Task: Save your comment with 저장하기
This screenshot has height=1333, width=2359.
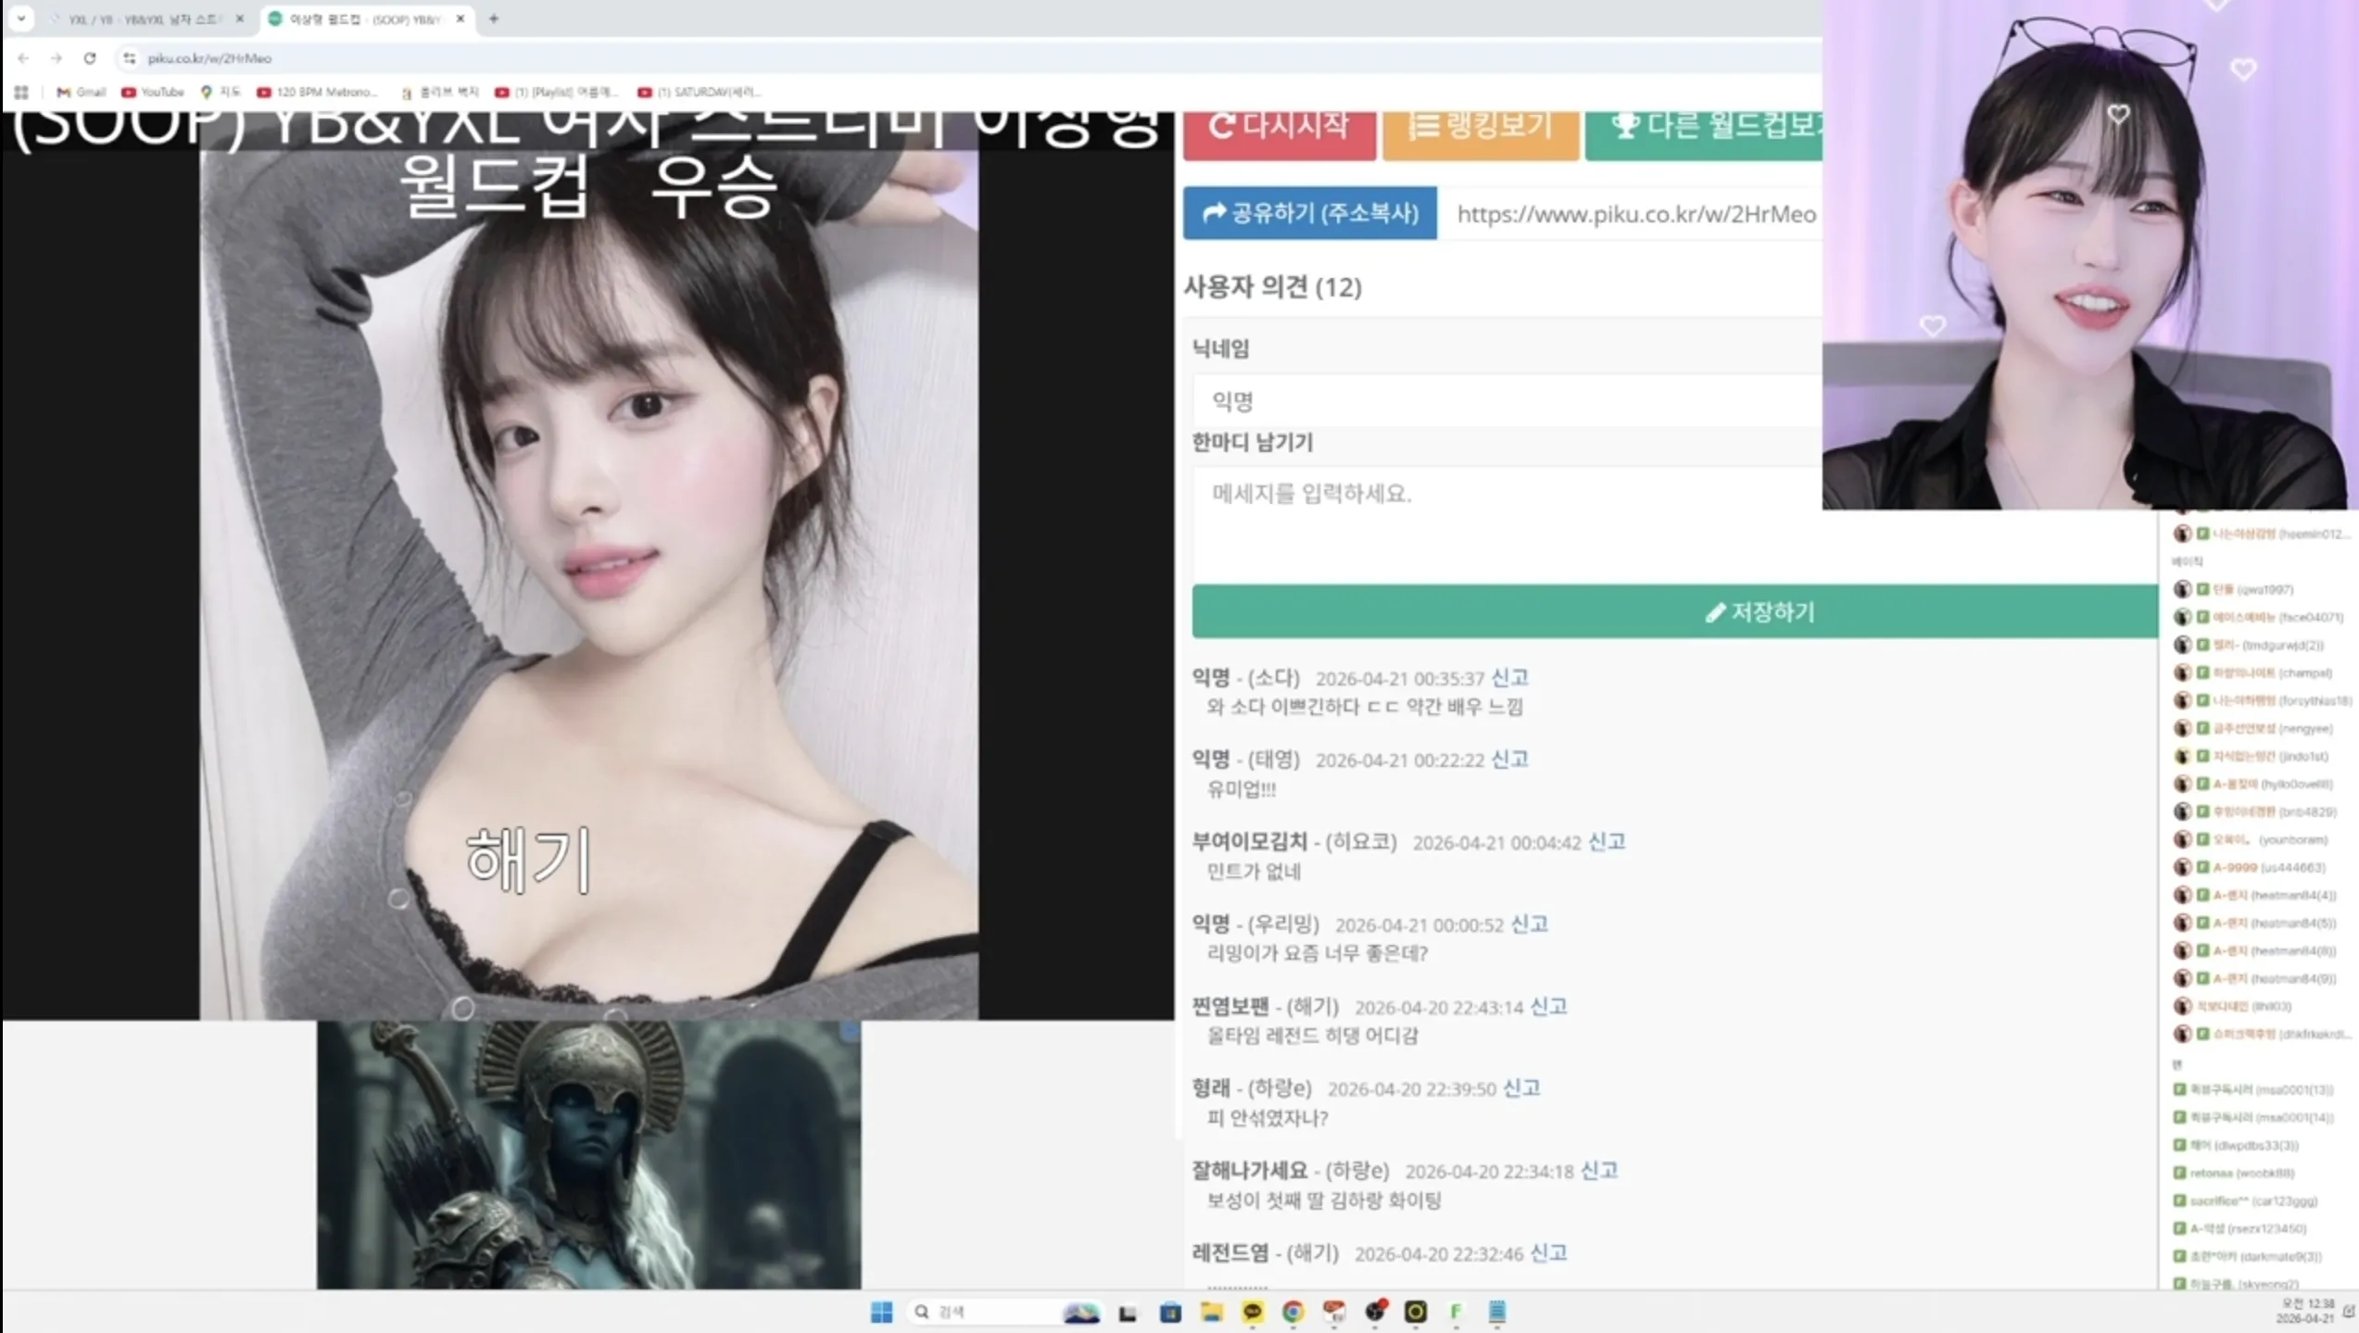Action: pyautogui.click(x=1759, y=611)
